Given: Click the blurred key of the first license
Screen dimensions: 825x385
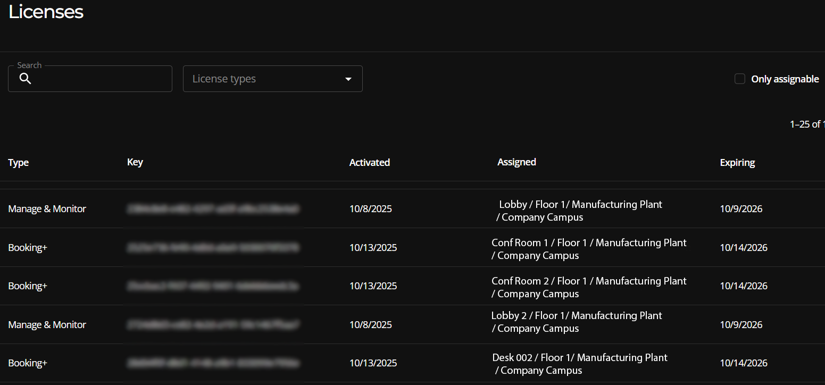Looking at the screenshot, I should pos(213,208).
